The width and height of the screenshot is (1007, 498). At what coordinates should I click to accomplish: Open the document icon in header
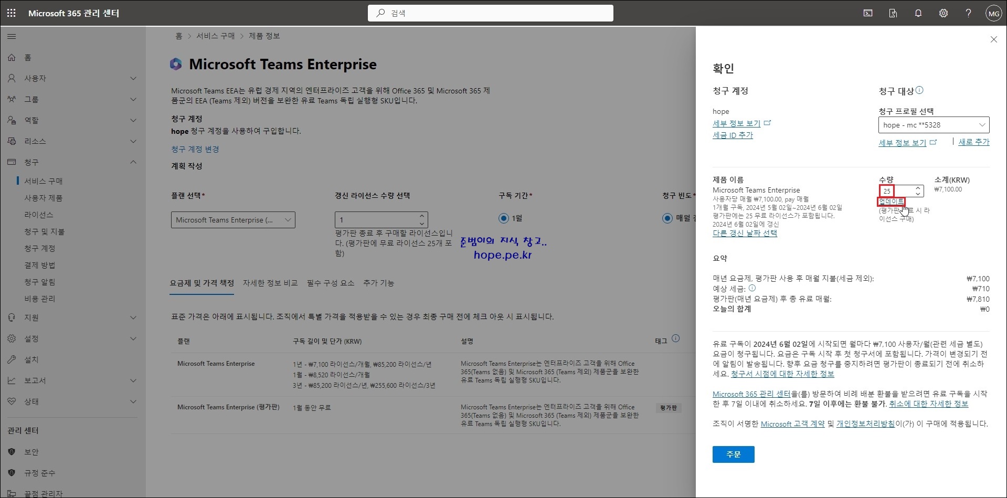[x=893, y=13]
